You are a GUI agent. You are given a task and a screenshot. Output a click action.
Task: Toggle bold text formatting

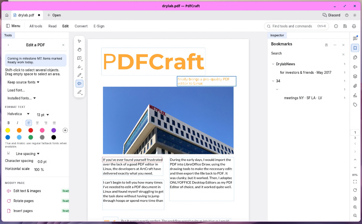8,123
